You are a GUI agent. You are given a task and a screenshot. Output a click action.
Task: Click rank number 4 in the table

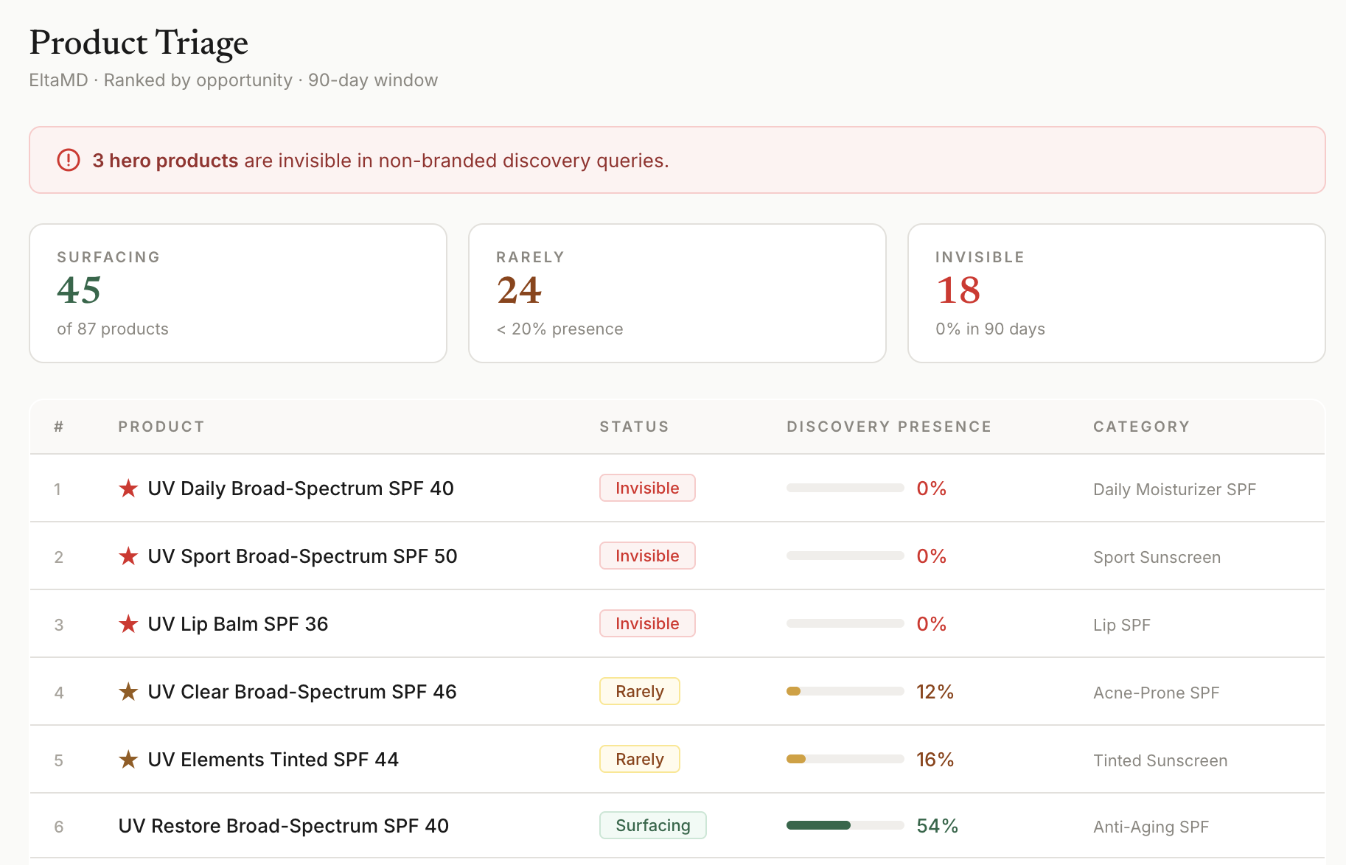59,693
